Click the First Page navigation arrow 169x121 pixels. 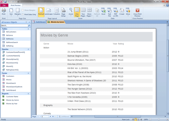coord(38,116)
